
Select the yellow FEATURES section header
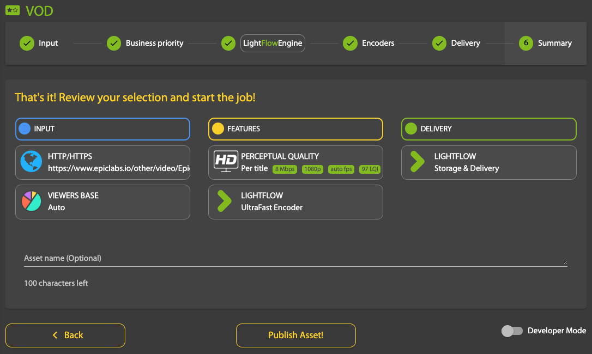(295, 129)
